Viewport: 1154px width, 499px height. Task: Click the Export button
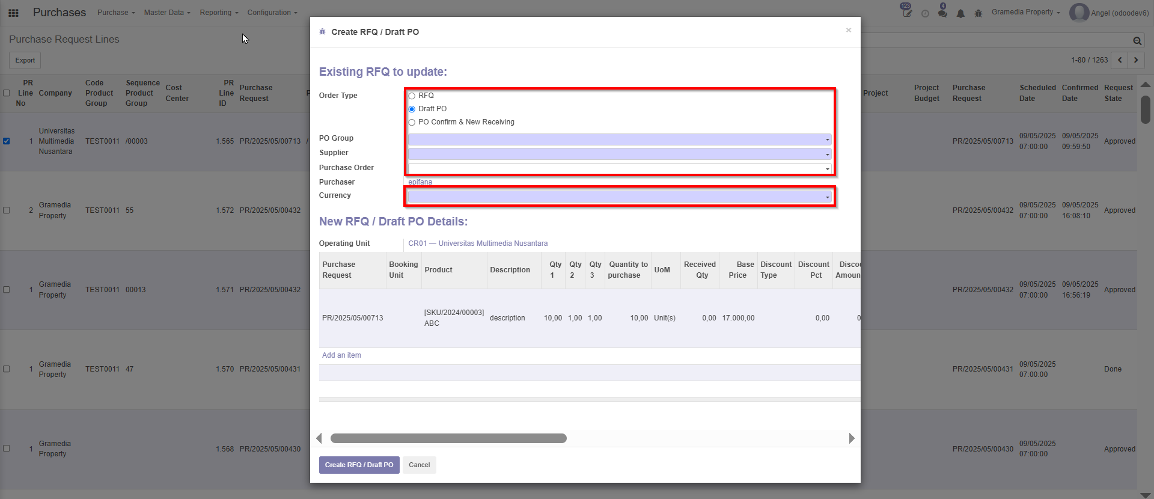point(25,60)
